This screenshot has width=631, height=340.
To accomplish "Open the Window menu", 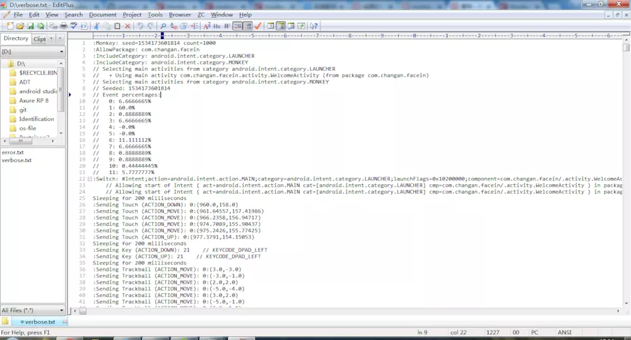I will (x=221, y=15).
